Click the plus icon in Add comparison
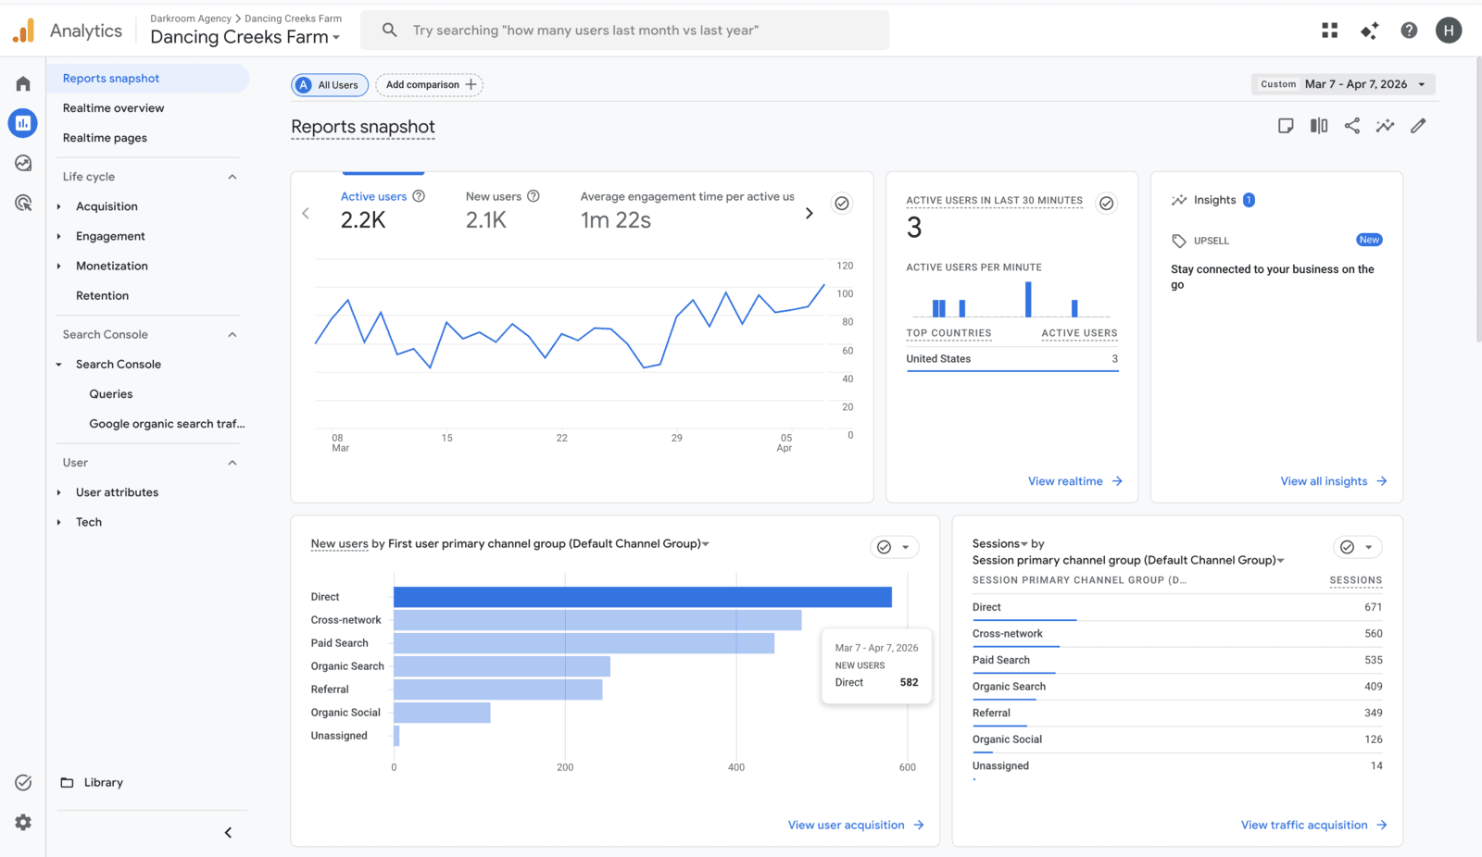This screenshot has height=857, width=1482. (x=471, y=84)
